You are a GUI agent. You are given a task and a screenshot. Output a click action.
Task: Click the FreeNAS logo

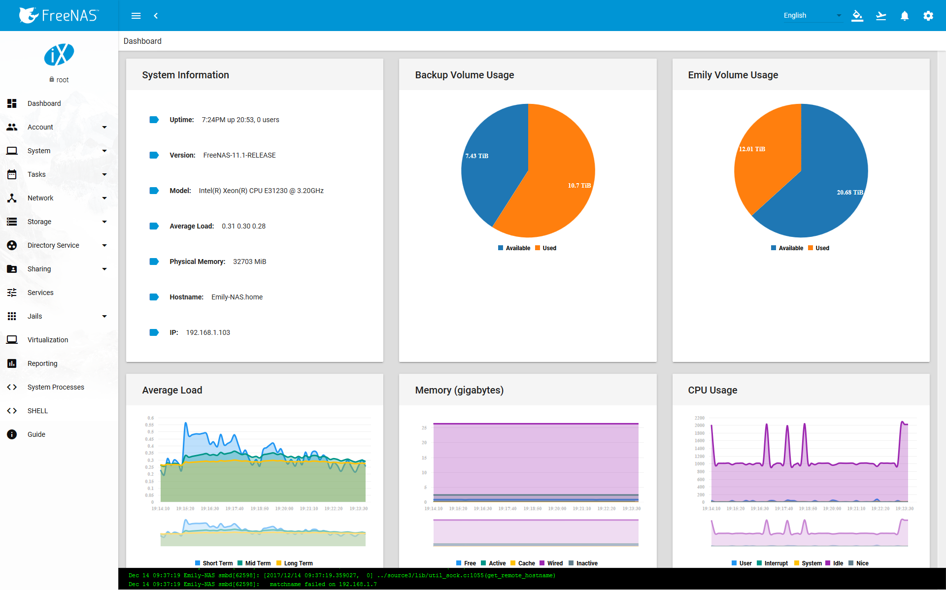[59, 15]
